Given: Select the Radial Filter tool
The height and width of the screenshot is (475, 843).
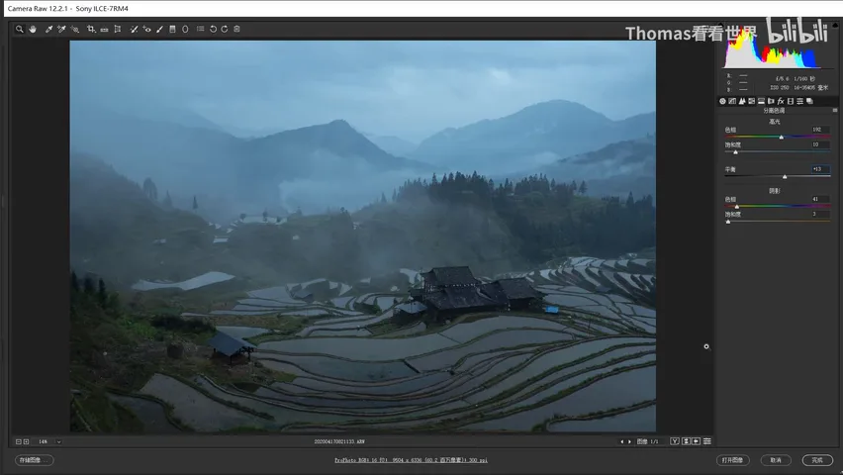Looking at the screenshot, I should pos(185,29).
